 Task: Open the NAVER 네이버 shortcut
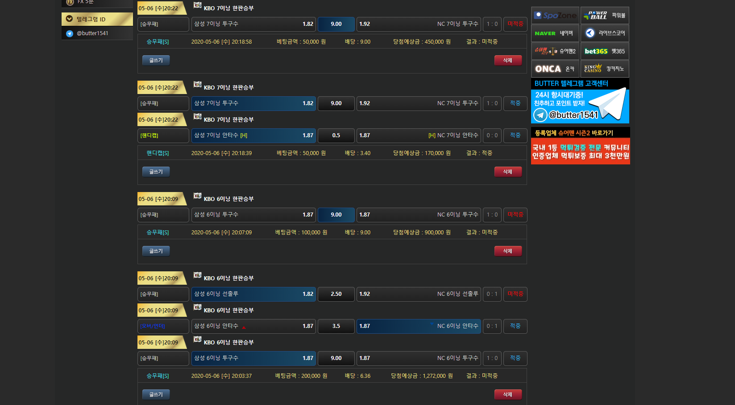[555, 33]
